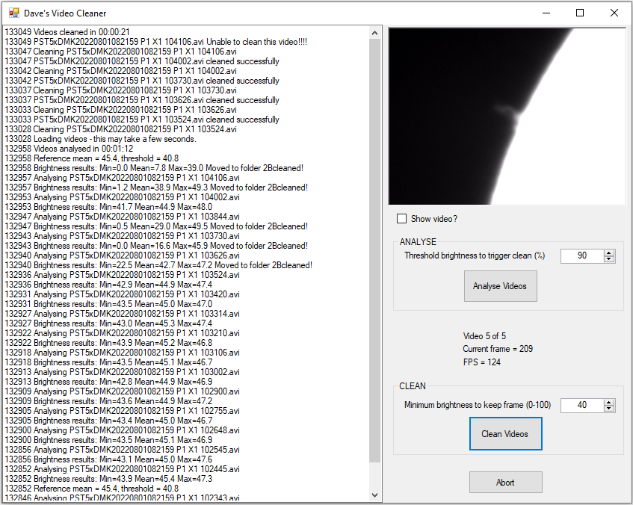Increase minimum brightness to keep frame

click(609, 402)
